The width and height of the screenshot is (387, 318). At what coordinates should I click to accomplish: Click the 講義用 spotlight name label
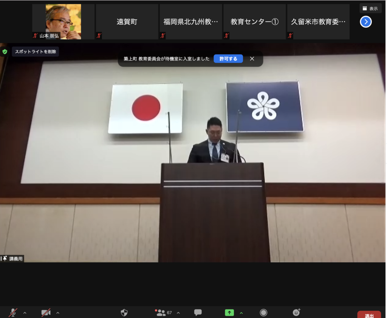(x=16, y=259)
